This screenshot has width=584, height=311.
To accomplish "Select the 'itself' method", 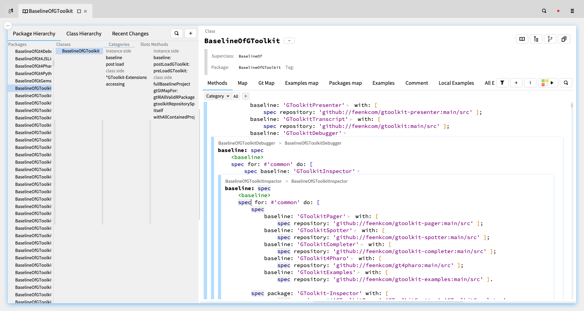I will 158,110.
